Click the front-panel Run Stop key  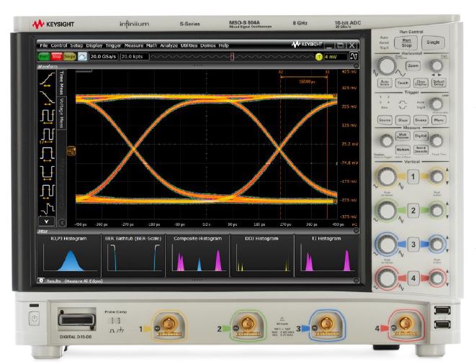click(406, 42)
